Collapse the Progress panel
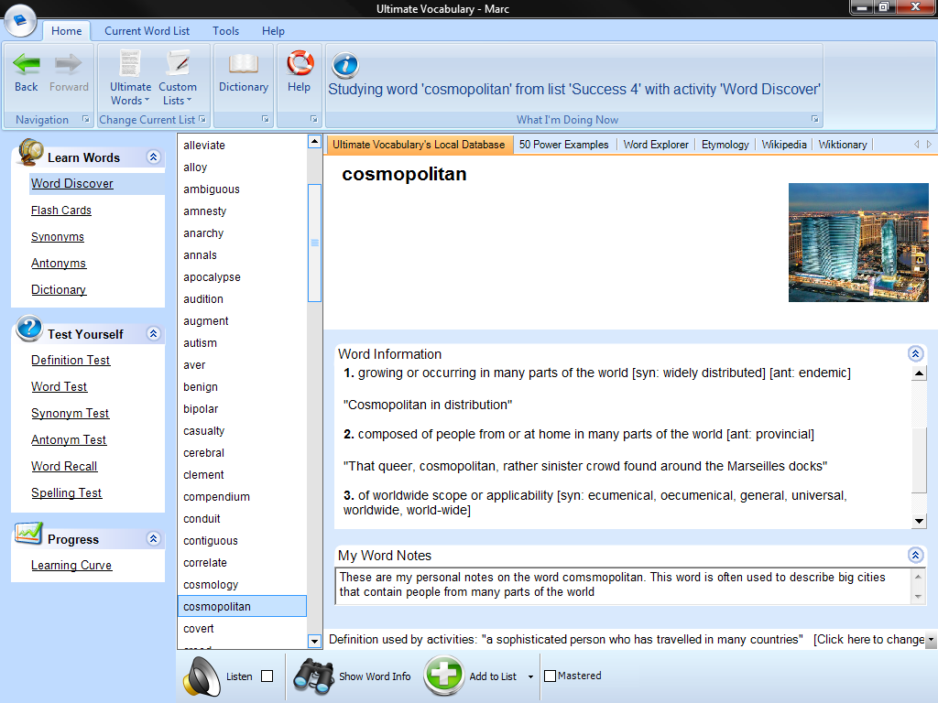The width and height of the screenshot is (938, 703). coord(153,538)
